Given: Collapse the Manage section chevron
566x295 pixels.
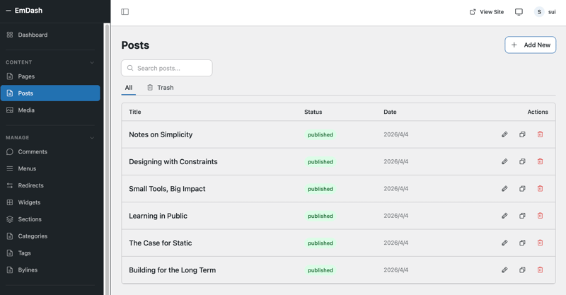Looking at the screenshot, I should [92, 138].
